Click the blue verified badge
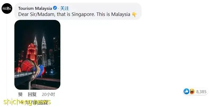The width and height of the screenshot is (211, 107). pyautogui.click(x=55, y=8)
